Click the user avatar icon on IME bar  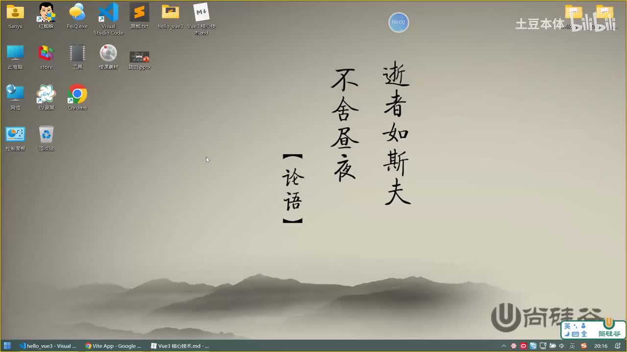click(583, 326)
